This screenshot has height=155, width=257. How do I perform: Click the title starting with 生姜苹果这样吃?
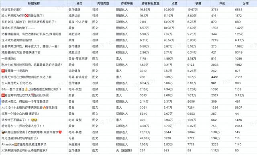click(30, 46)
